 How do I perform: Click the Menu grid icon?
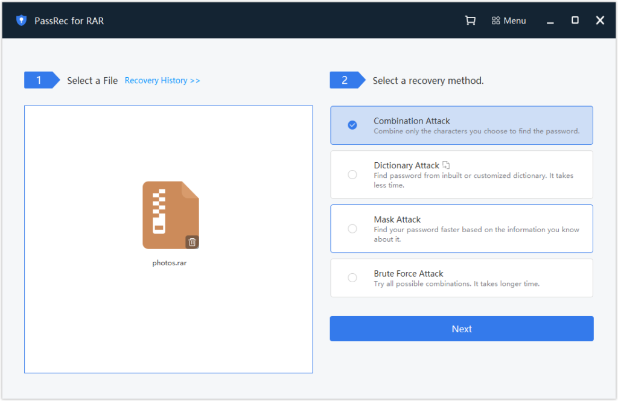(x=494, y=20)
